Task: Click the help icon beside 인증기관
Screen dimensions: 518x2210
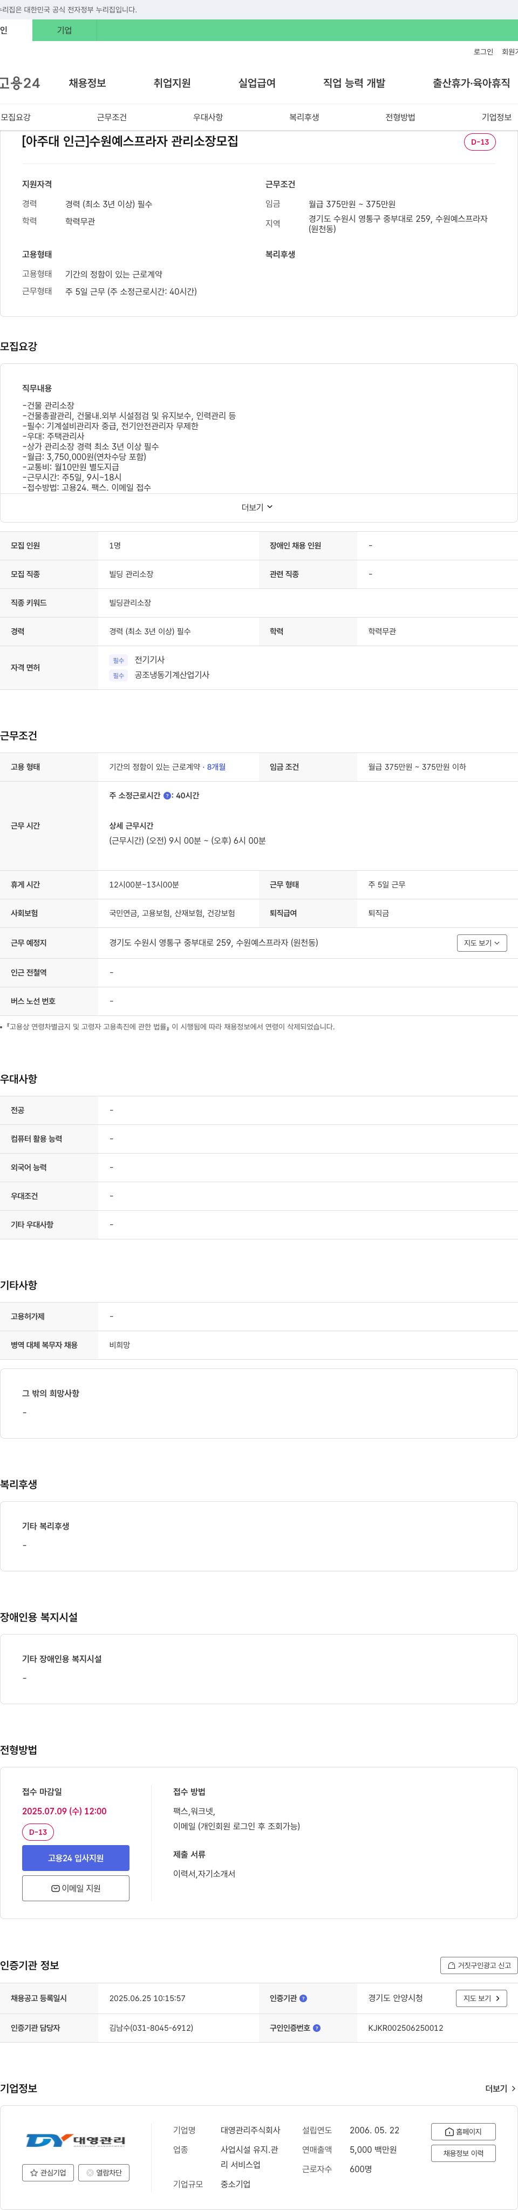Action: (303, 1999)
